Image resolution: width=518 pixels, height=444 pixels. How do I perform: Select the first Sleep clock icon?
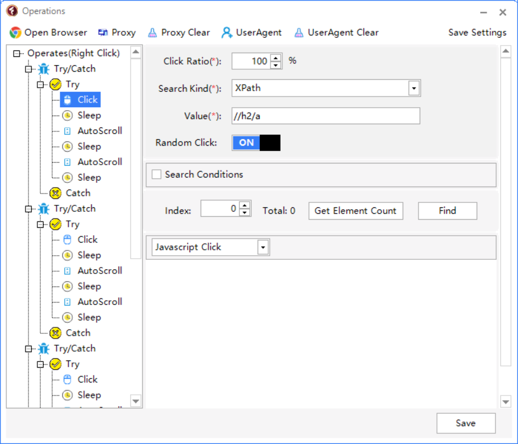(x=67, y=115)
